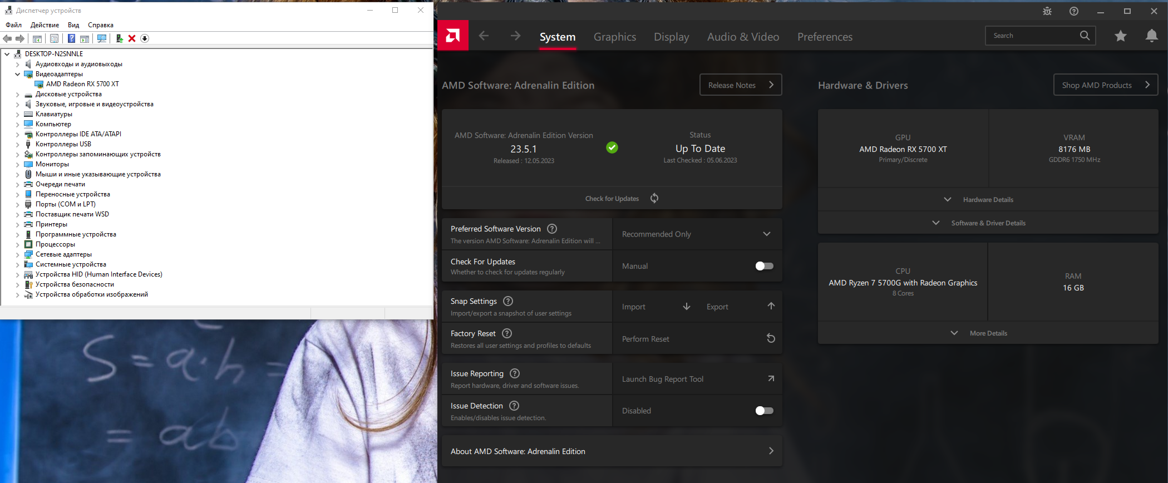Go forward with AMD Software right arrow
The height and width of the screenshot is (483, 1168).
516,36
